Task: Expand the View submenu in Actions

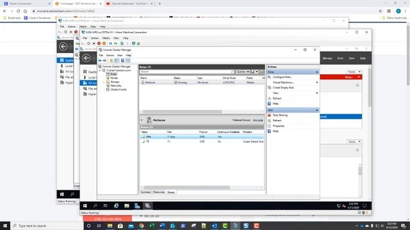Action: 317,93
